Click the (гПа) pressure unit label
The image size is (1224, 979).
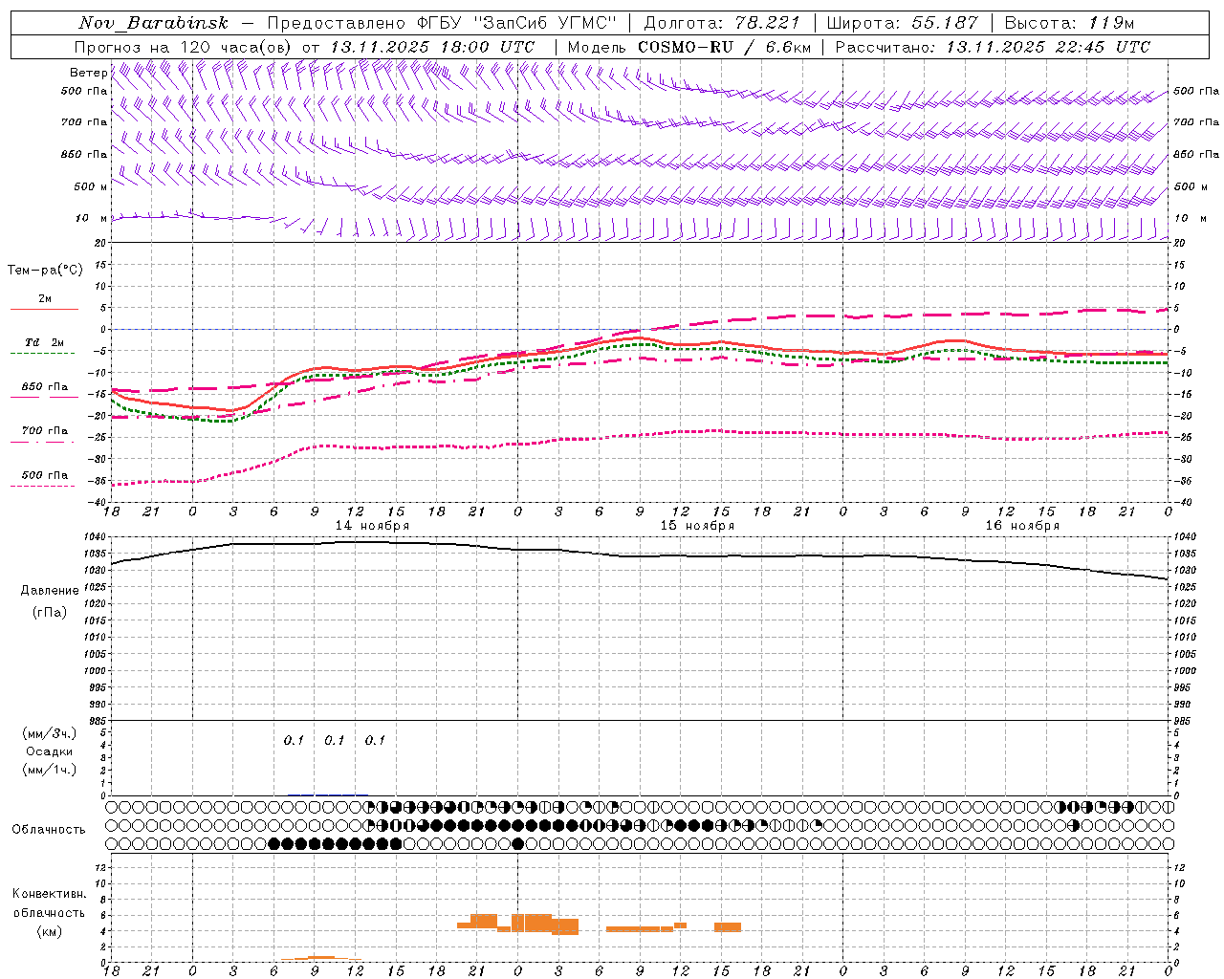coord(50,613)
